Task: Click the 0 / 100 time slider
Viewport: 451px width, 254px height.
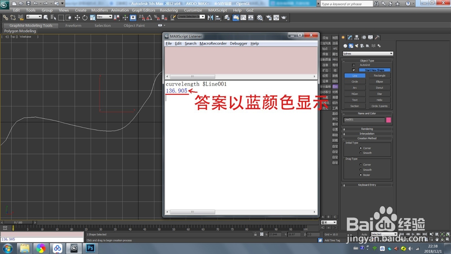Action: click(x=18, y=222)
